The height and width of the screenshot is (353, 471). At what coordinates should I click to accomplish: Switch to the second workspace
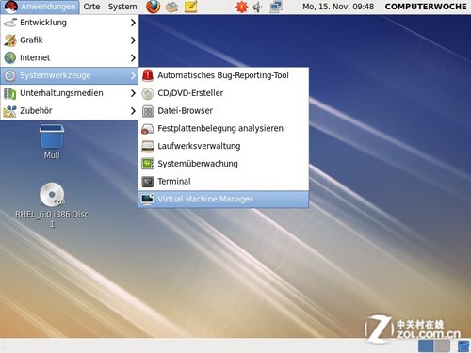(443, 345)
